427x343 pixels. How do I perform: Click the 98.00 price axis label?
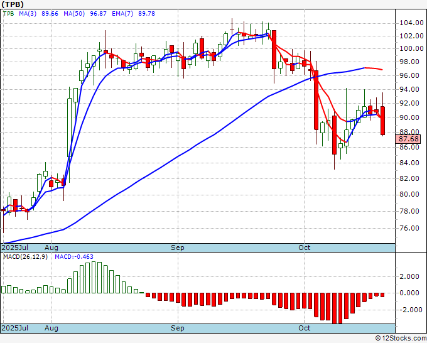coord(409,62)
